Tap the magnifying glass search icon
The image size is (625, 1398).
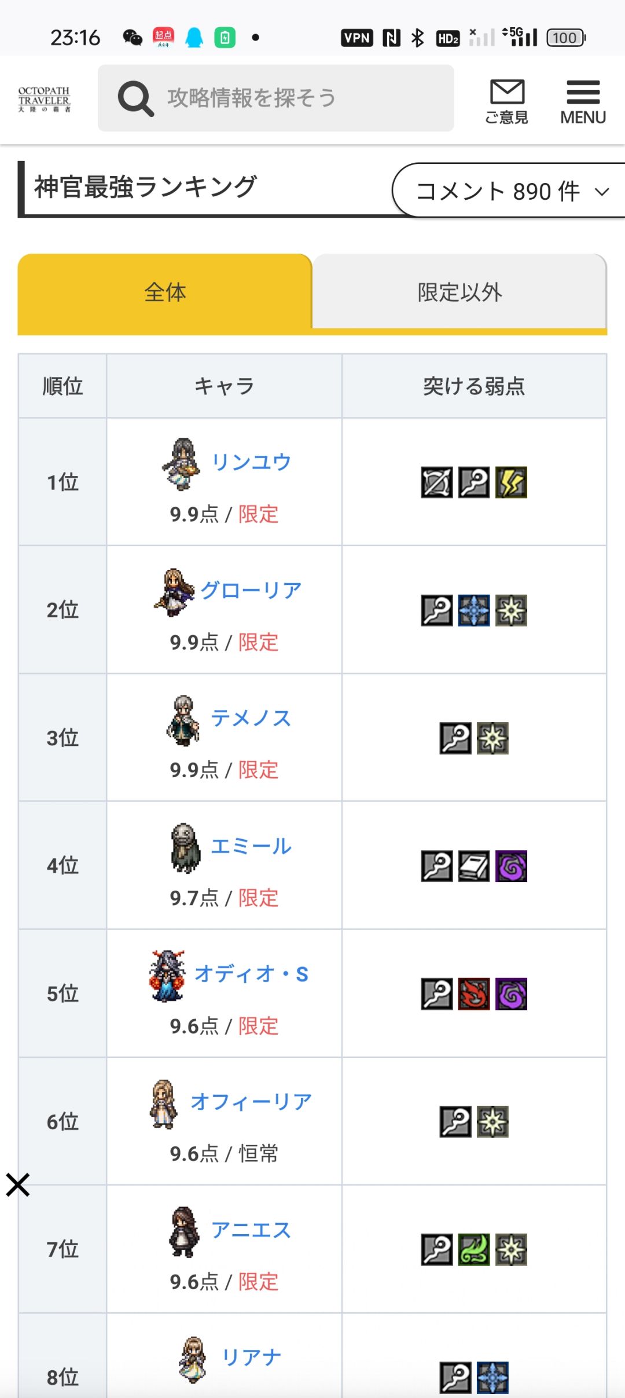pos(135,98)
